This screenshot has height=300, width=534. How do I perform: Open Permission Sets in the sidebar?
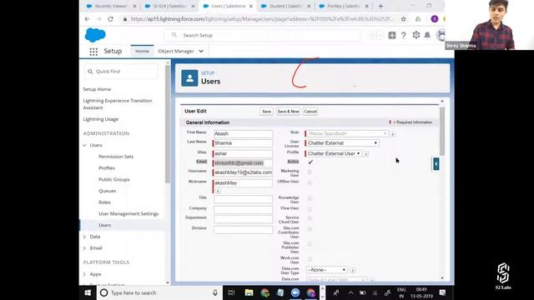click(116, 157)
